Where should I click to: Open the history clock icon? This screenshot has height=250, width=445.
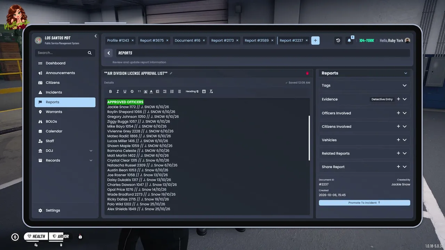pyautogui.click(x=338, y=41)
